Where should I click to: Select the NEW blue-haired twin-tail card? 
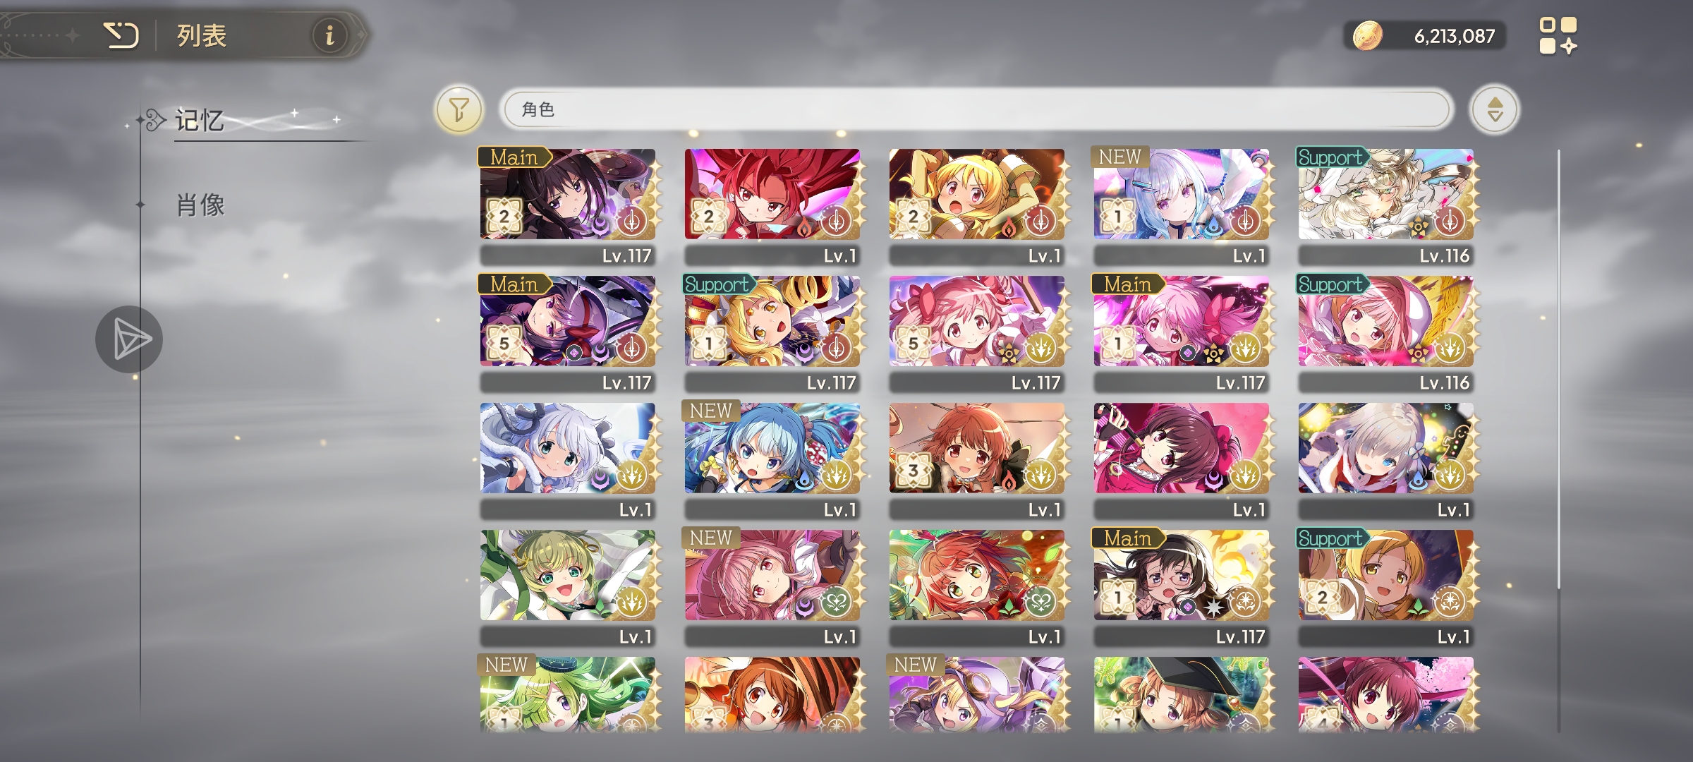pyautogui.click(x=772, y=460)
